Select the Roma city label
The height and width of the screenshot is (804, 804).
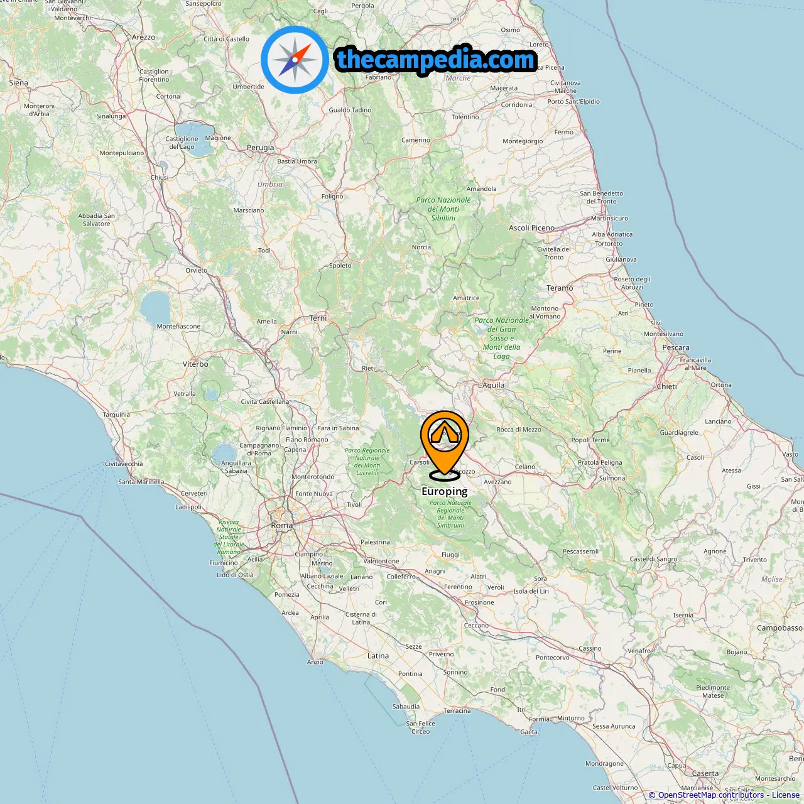(281, 525)
